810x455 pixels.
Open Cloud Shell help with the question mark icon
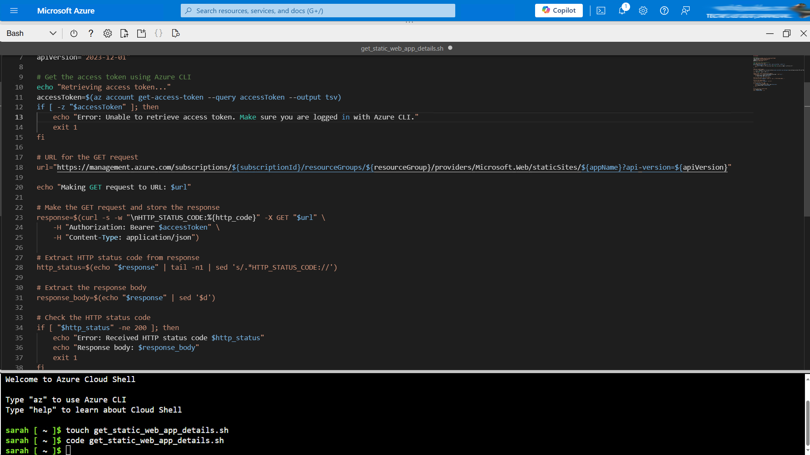pos(91,33)
